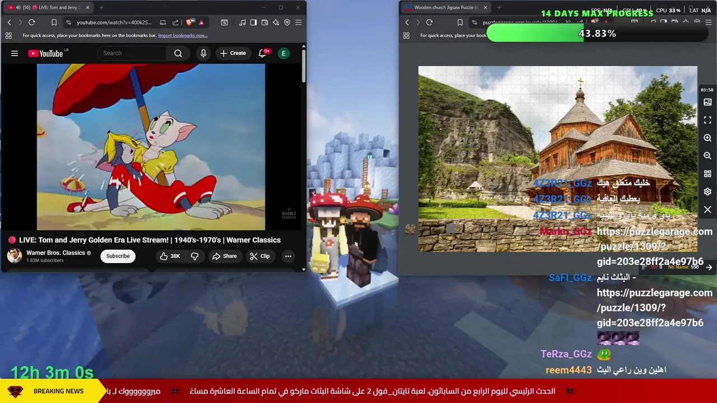Zoom out on the puzzle
The width and height of the screenshot is (717, 403).
(x=707, y=156)
